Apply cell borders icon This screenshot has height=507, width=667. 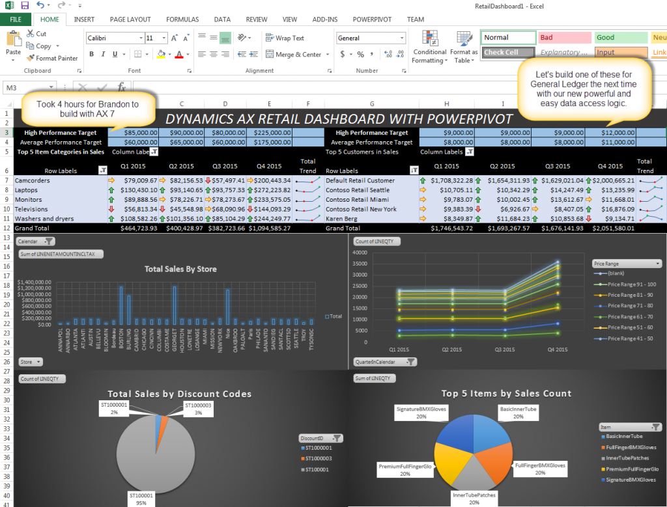coord(138,54)
